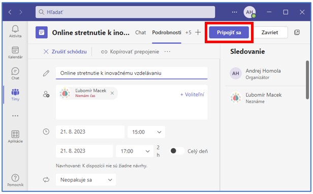Navigate forward with the right arrow

coord(21,12)
